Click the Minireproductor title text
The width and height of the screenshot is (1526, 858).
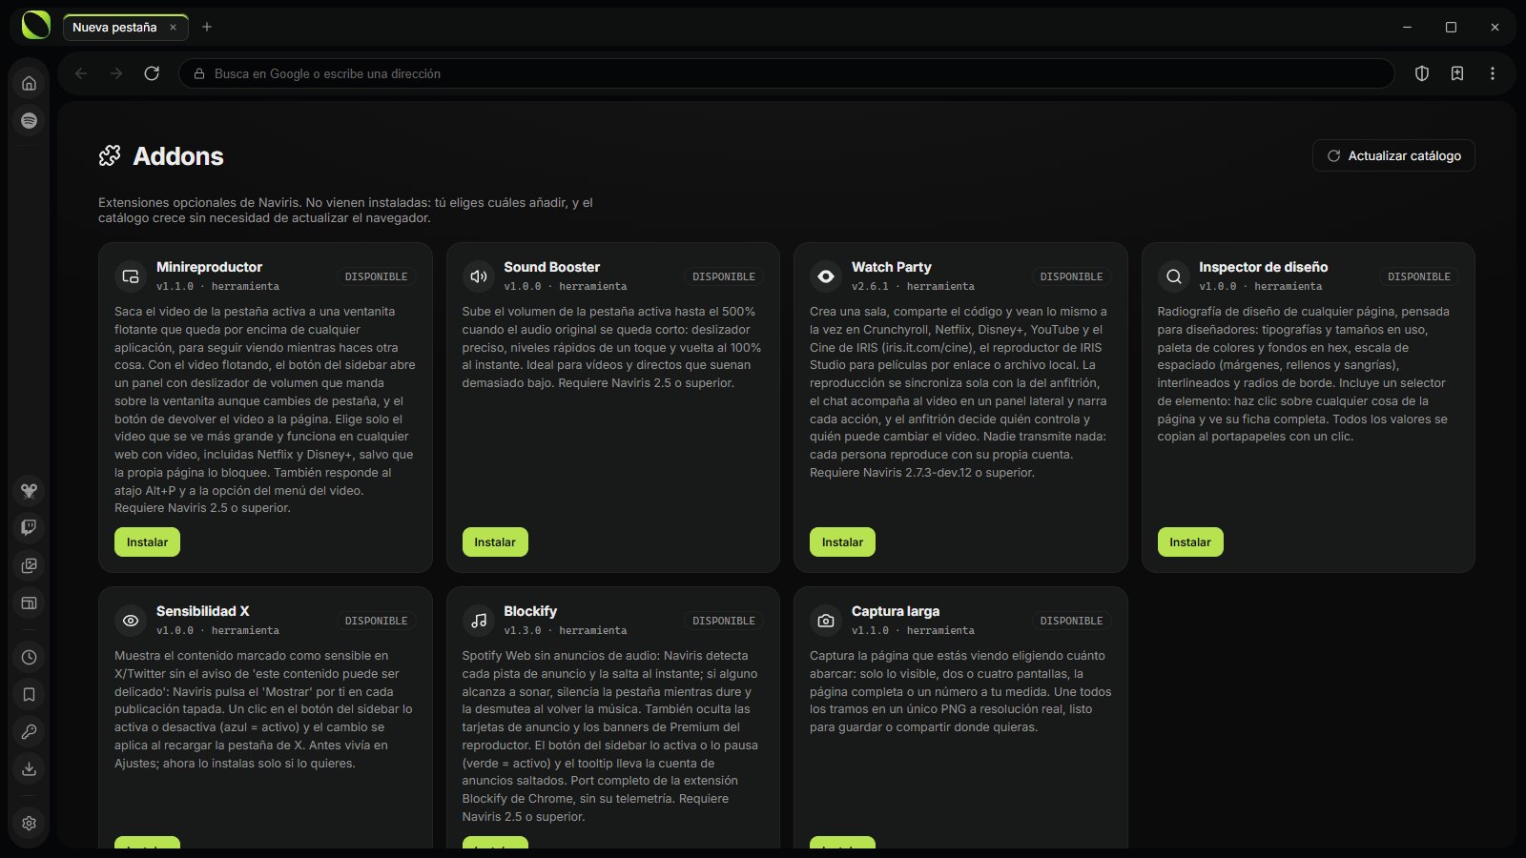(209, 267)
